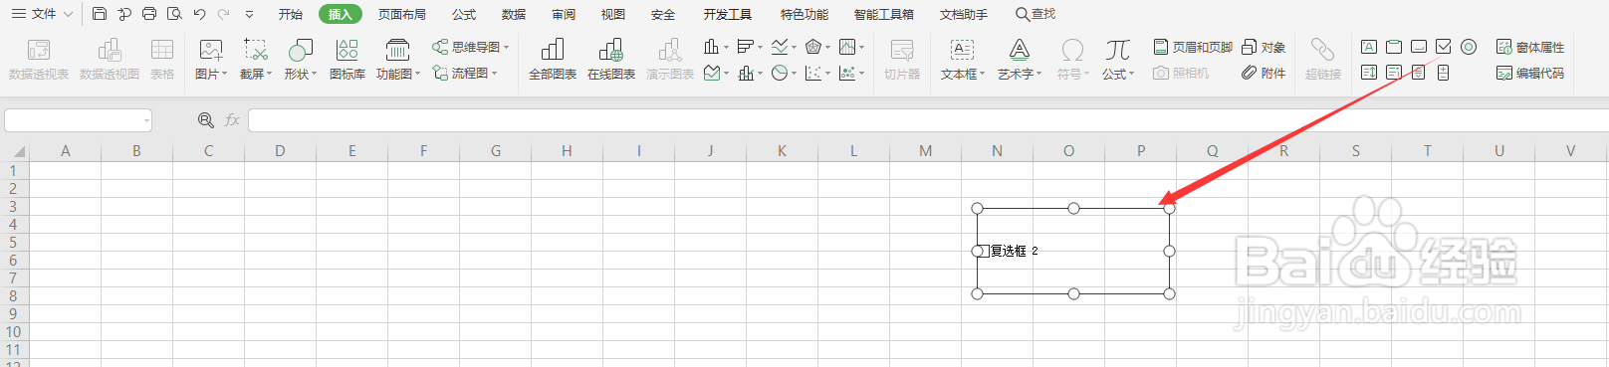Insert a list box form control
Screen dimensions: 1609x367
pyautogui.click(x=1369, y=73)
